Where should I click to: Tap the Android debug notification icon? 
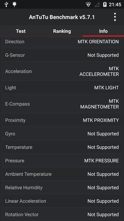tap(15, 4)
